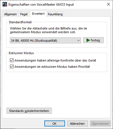113x129 pixels.
Task: Switch to the Allgemein tab
Action: [x=10, y=14]
